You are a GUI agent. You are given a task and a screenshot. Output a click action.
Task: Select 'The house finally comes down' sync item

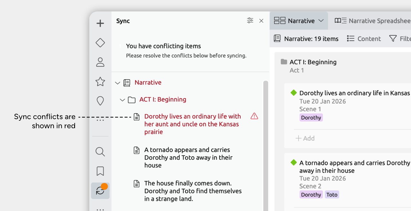193,191
